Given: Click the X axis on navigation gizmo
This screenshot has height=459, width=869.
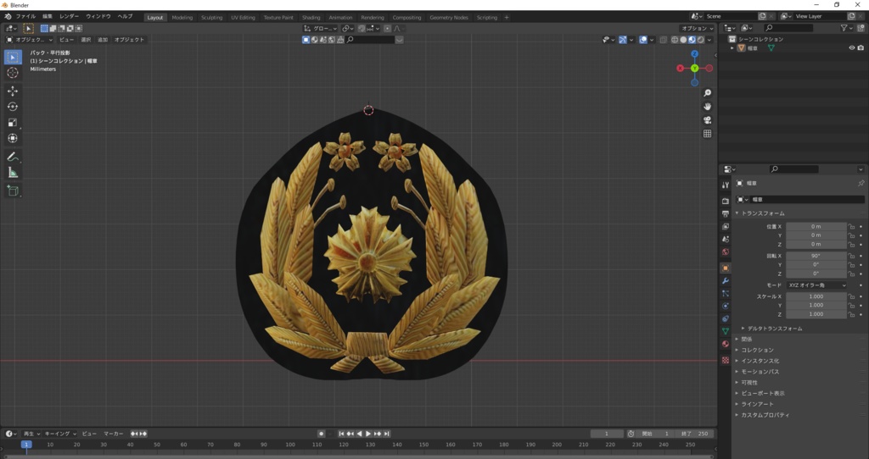Looking at the screenshot, I should point(680,68).
